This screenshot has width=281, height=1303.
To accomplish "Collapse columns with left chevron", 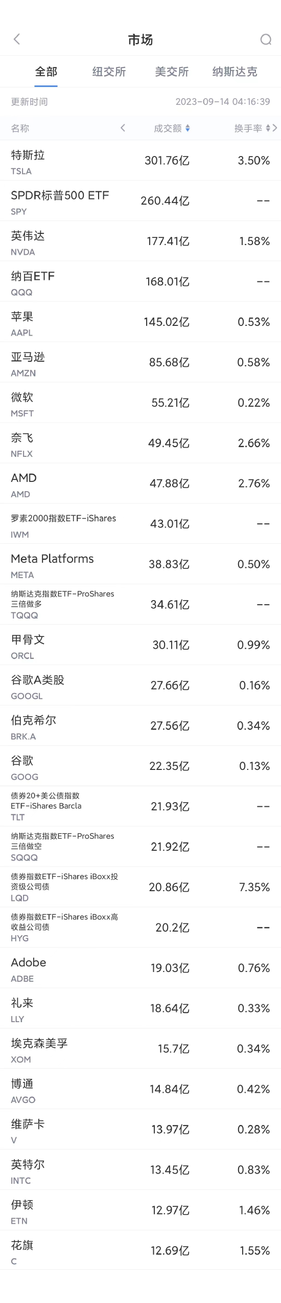I will click(123, 128).
